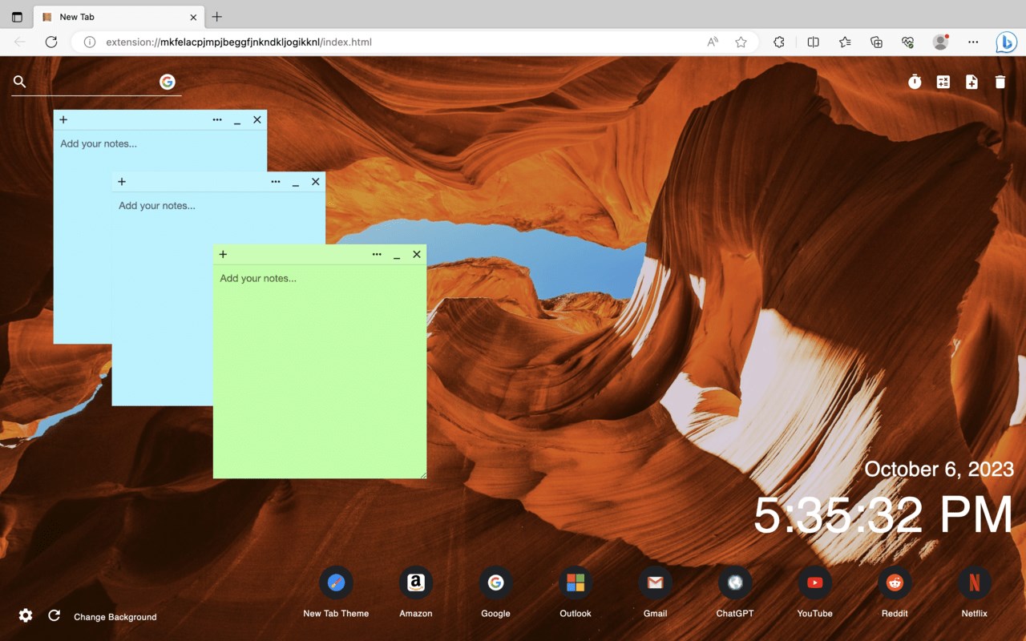Open three-dot menu on rearmost blue note

[217, 119]
